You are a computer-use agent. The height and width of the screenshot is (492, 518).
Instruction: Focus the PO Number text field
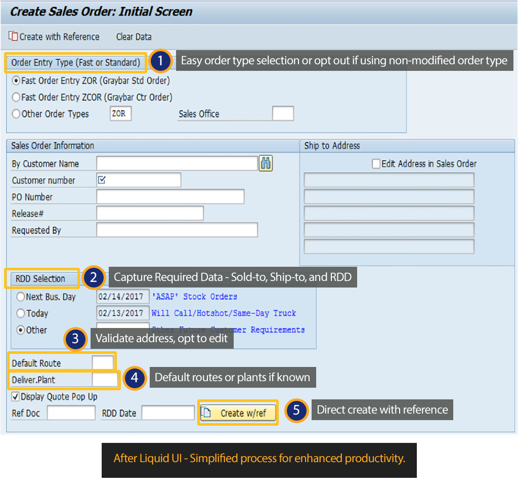pos(170,197)
